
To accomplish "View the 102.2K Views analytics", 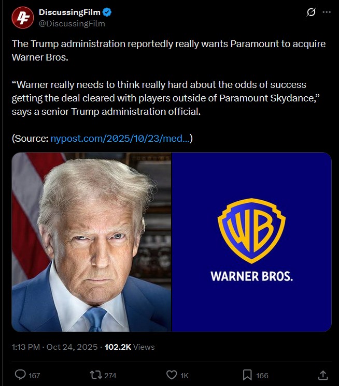I will tap(130, 347).
